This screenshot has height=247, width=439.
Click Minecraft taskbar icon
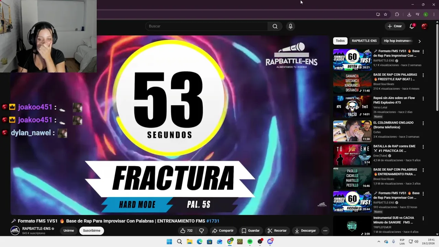pyautogui.click(x=240, y=242)
